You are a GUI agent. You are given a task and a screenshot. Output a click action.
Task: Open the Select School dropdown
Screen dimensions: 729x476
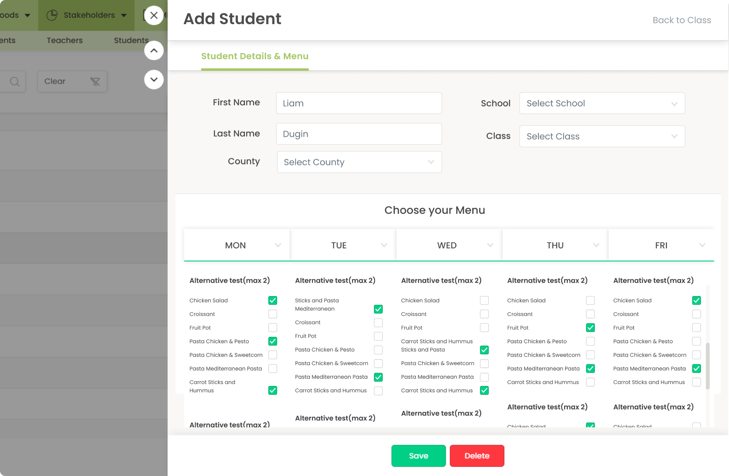point(602,103)
